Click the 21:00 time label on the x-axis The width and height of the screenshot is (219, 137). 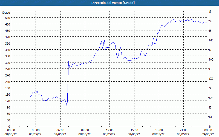[183, 130]
